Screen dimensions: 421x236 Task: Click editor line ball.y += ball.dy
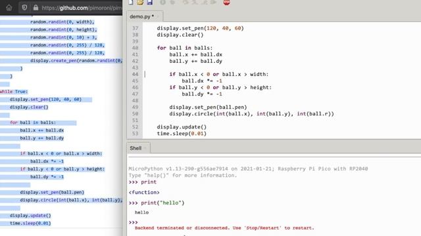click(196, 61)
